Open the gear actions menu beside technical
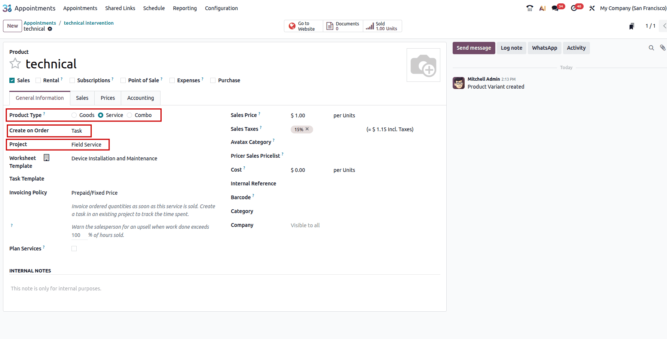Image resolution: width=667 pixels, height=339 pixels. [x=50, y=29]
